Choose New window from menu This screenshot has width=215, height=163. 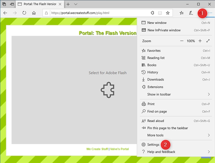click(176, 23)
